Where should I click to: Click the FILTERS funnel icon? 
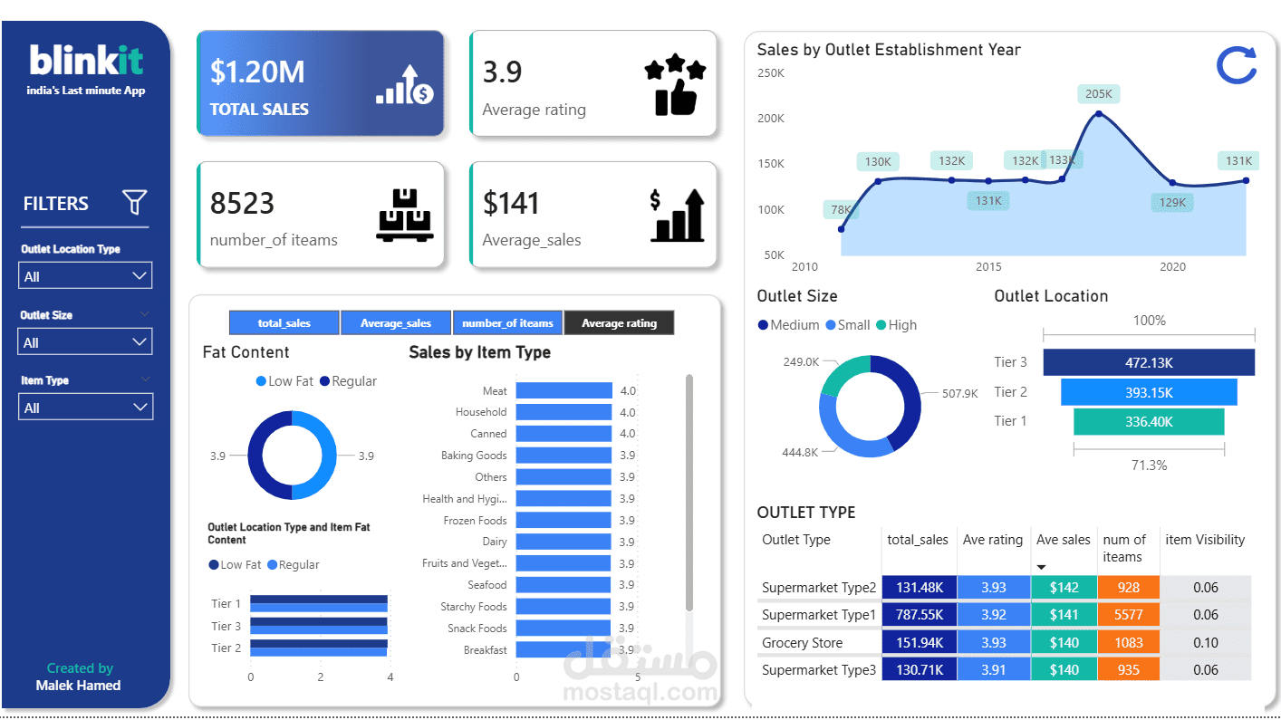click(134, 202)
